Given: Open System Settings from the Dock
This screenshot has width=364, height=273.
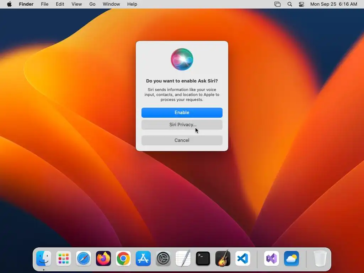Looking at the screenshot, I should 163,258.
